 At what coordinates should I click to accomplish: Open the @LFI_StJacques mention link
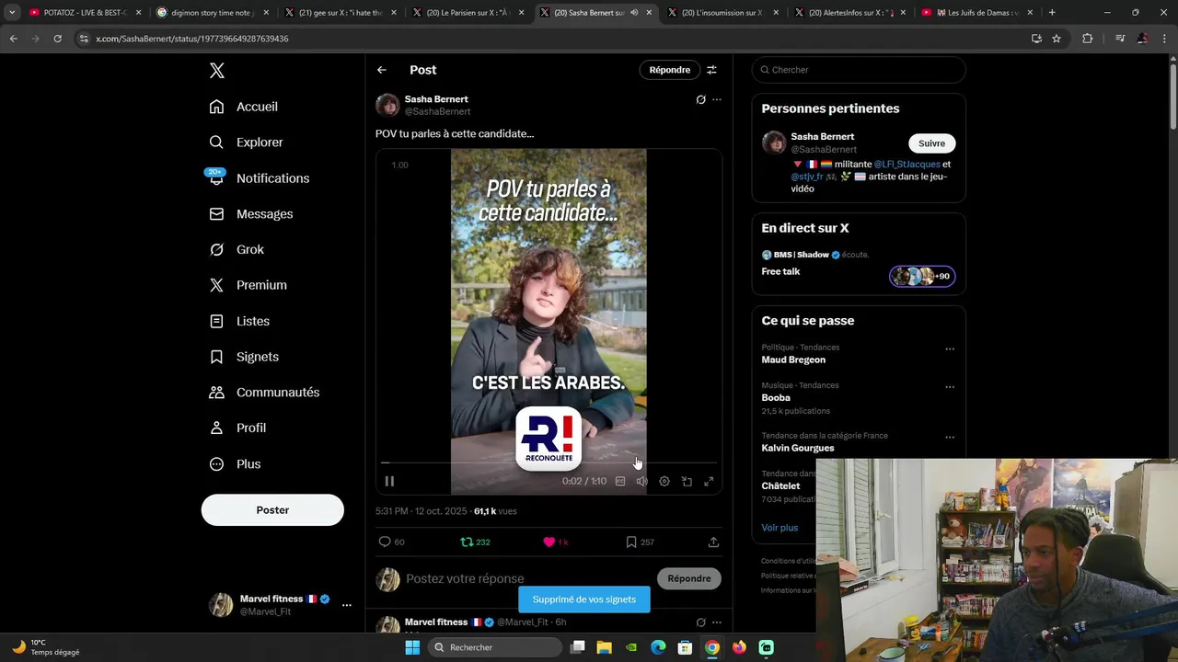coord(907,164)
